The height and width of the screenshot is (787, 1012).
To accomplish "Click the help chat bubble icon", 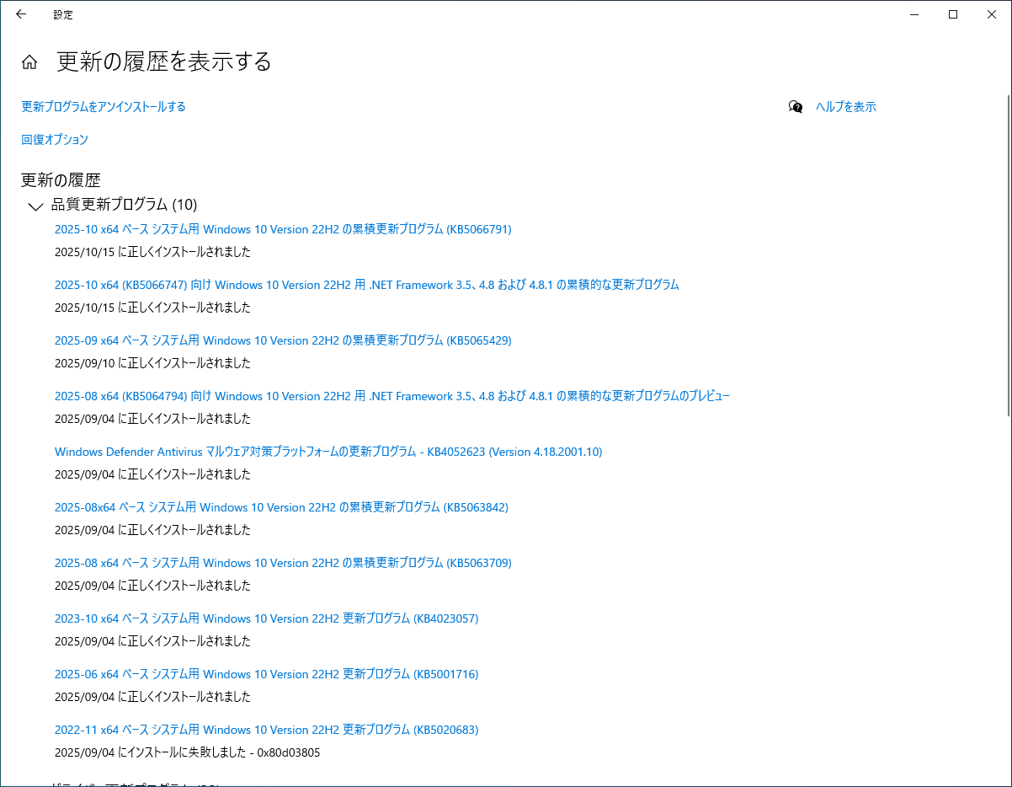I will pyautogui.click(x=796, y=107).
